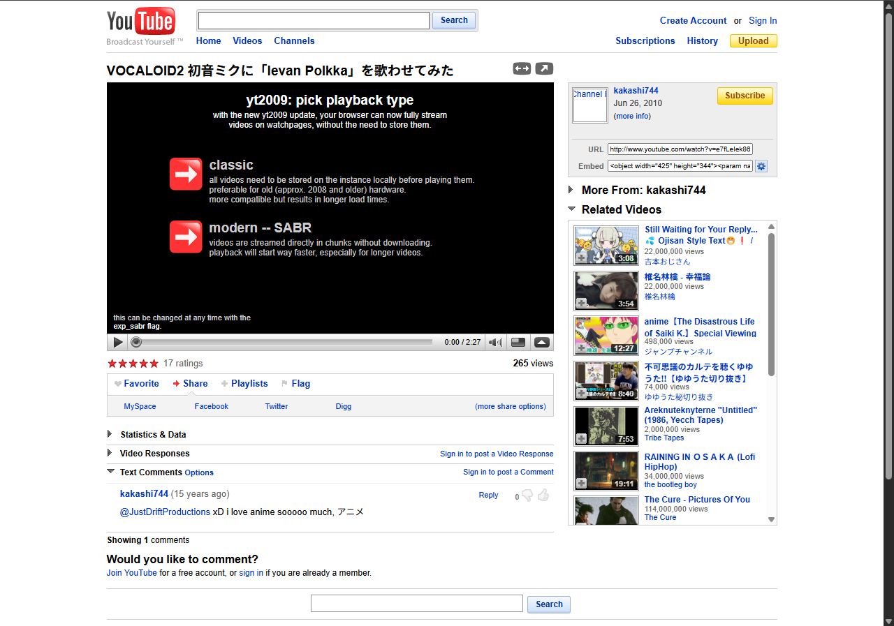Image resolution: width=894 pixels, height=626 pixels.
Task: Choose the classic playback red arrow
Action: pyautogui.click(x=186, y=174)
